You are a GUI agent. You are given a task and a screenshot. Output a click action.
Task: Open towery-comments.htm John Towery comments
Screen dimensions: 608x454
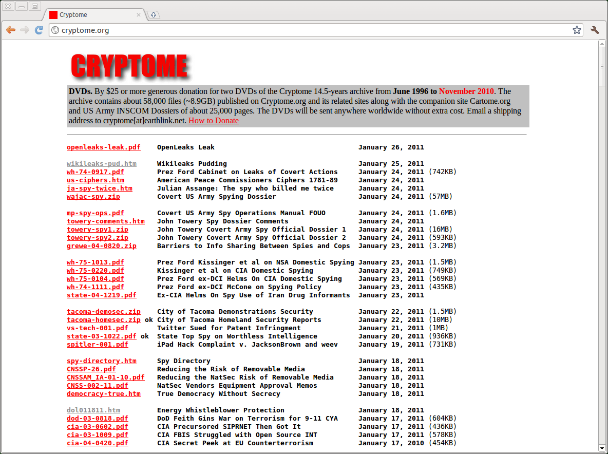[105, 221]
